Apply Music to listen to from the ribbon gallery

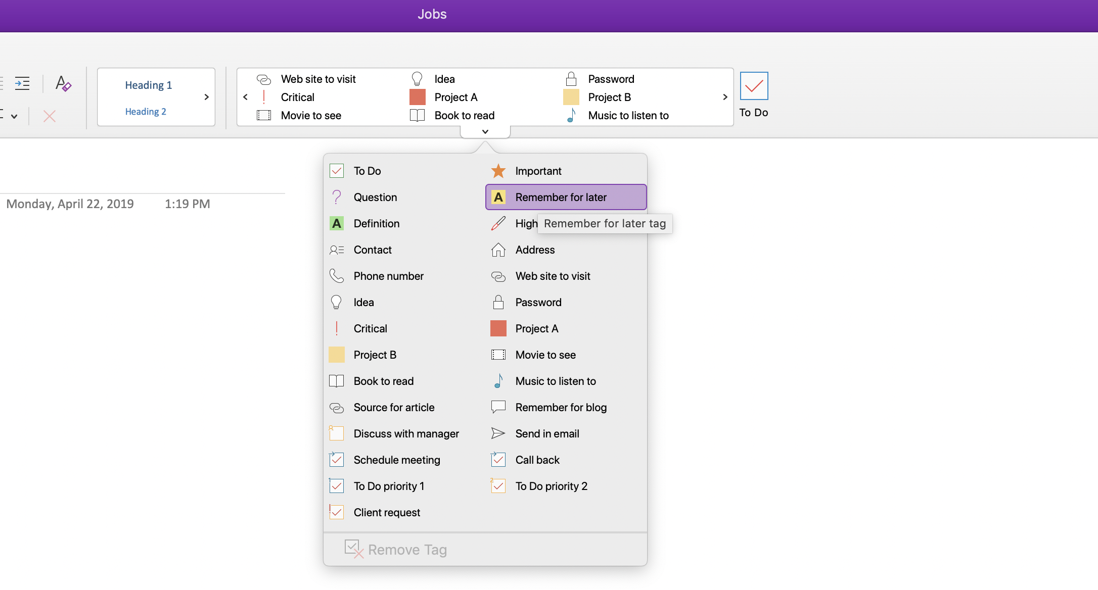tap(627, 116)
